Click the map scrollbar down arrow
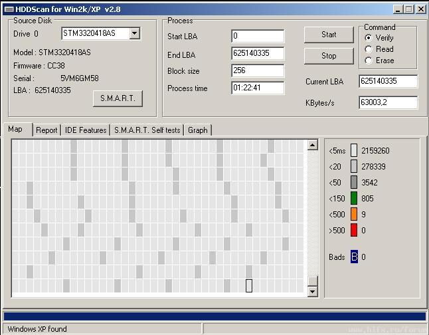Viewport: 429px width, 335px height. click(313, 291)
